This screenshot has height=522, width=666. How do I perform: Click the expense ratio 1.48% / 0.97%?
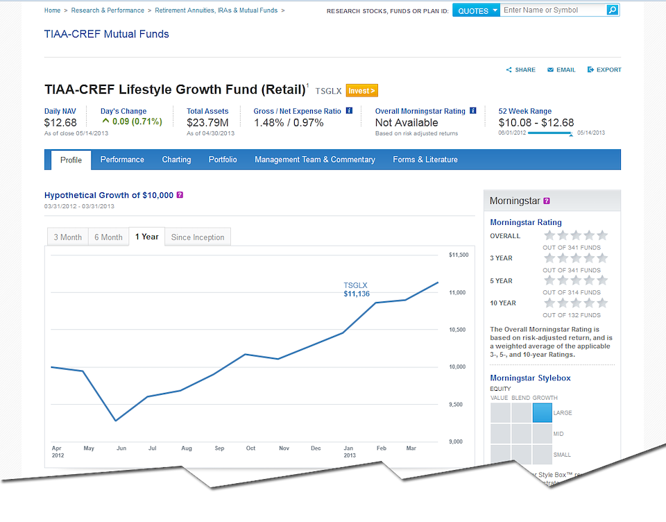pos(289,123)
